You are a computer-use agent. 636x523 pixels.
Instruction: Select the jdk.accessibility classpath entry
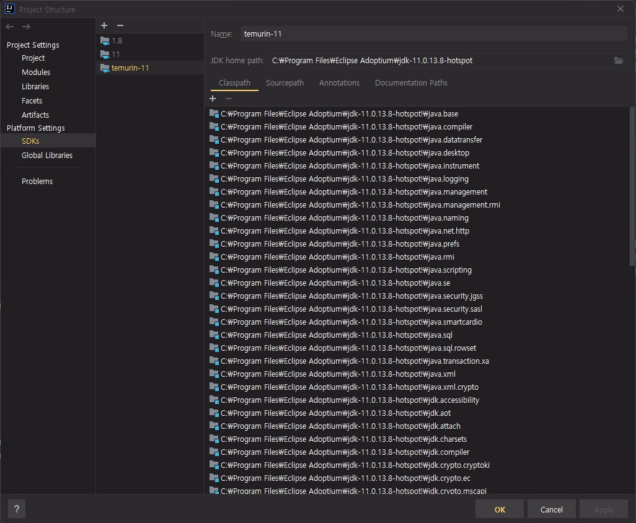(x=418, y=400)
